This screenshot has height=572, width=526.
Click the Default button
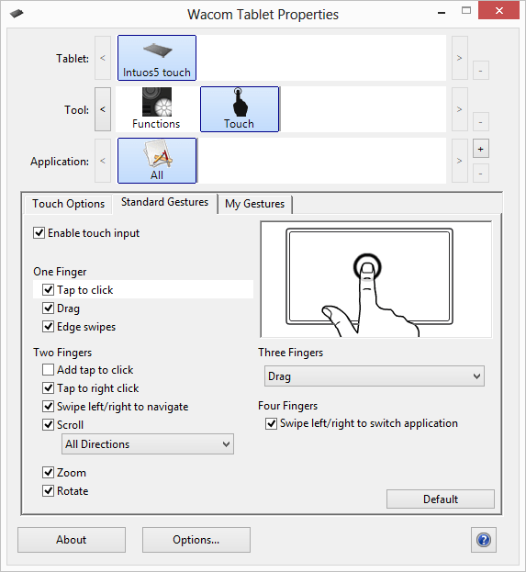pyautogui.click(x=441, y=499)
